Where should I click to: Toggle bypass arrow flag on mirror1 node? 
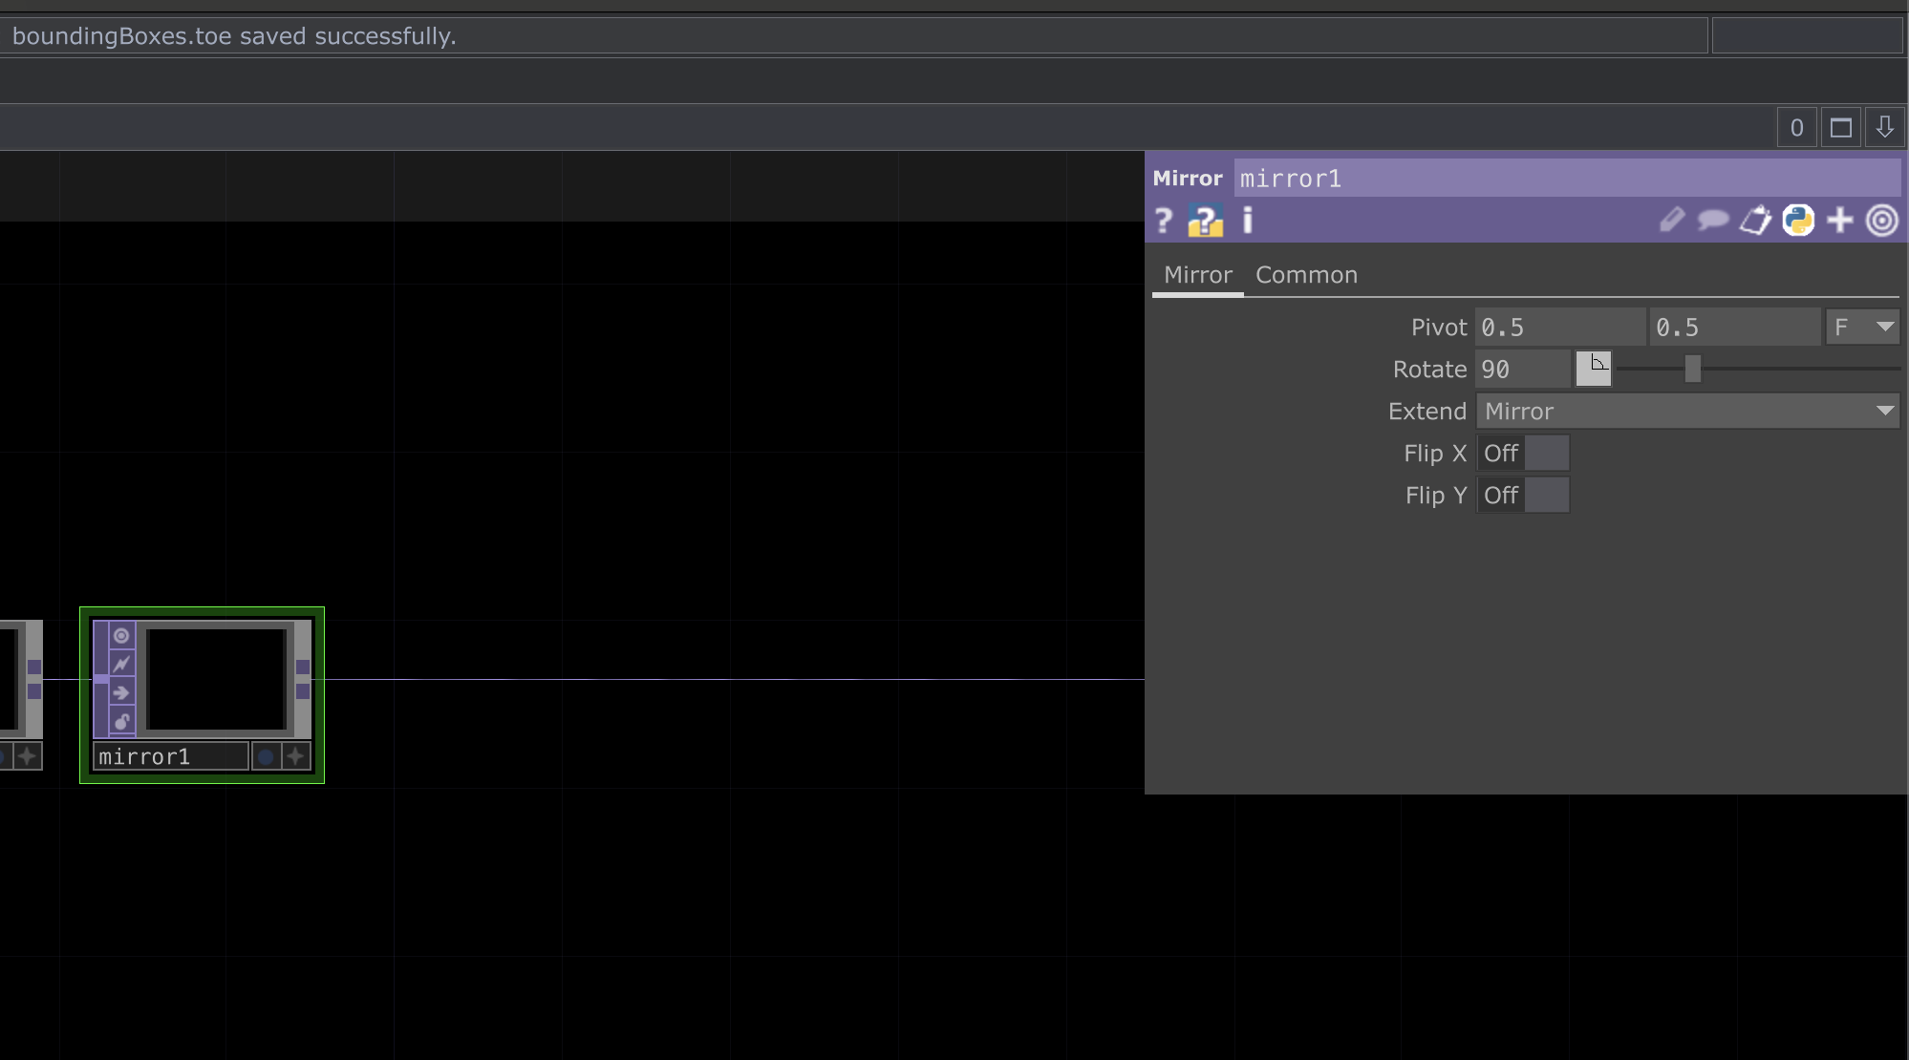(121, 692)
